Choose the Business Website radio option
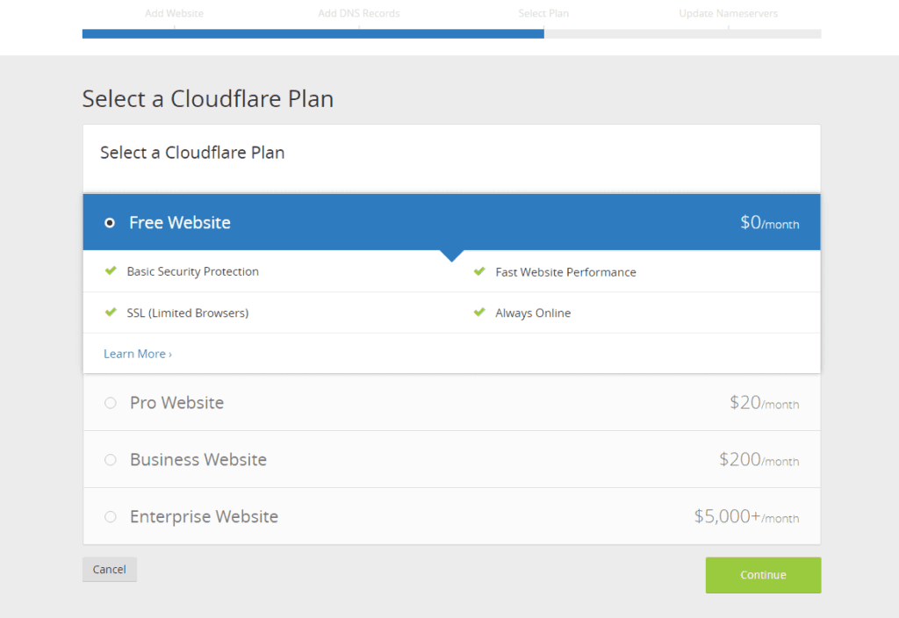 click(x=111, y=460)
